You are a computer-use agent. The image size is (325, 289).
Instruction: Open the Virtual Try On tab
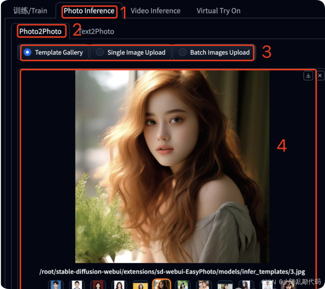[x=219, y=11]
